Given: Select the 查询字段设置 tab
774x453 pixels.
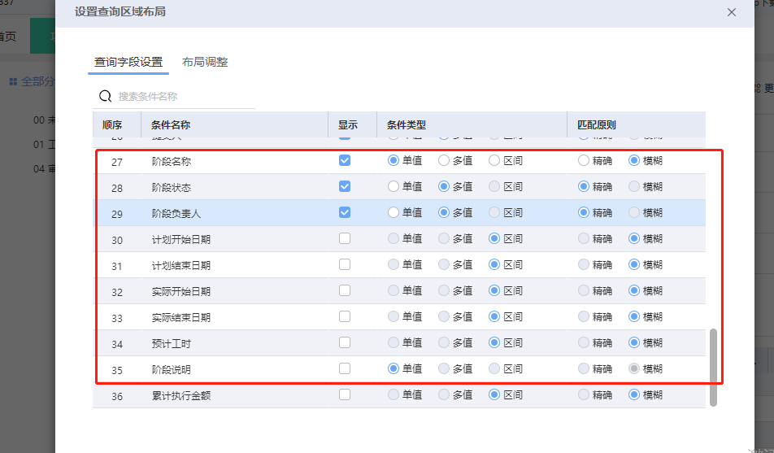Looking at the screenshot, I should [x=128, y=62].
